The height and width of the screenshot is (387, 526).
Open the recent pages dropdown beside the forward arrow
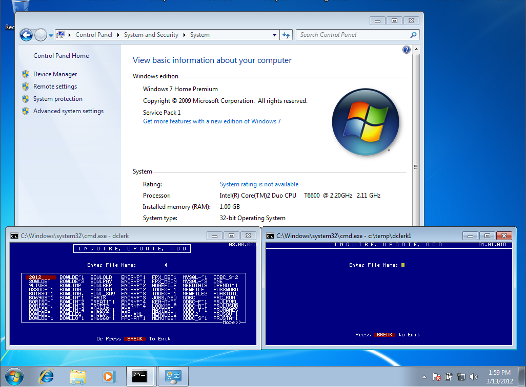[x=51, y=35]
